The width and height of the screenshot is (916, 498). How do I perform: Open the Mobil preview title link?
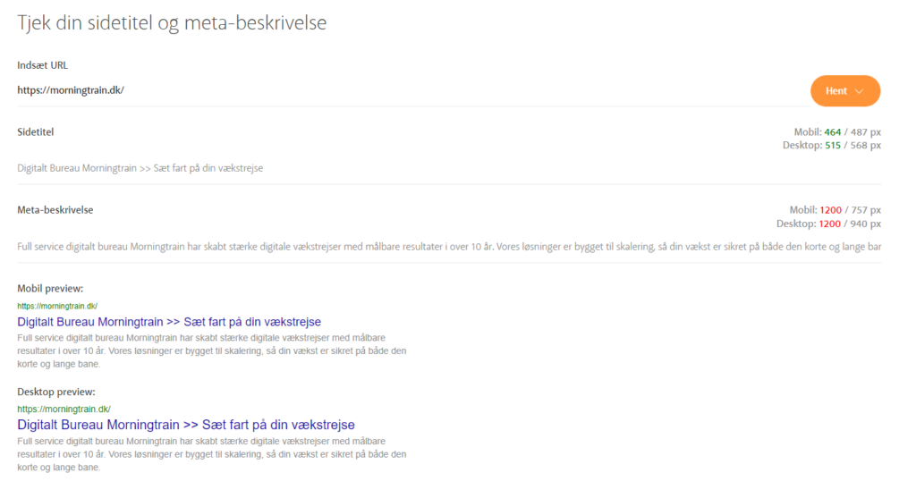click(x=169, y=322)
